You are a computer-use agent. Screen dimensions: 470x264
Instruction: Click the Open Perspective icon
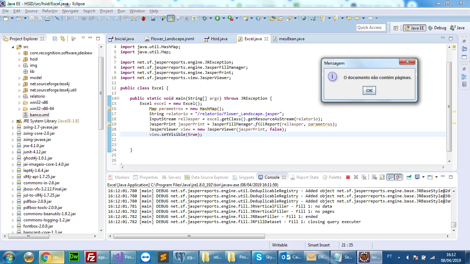[x=396, y=28]
